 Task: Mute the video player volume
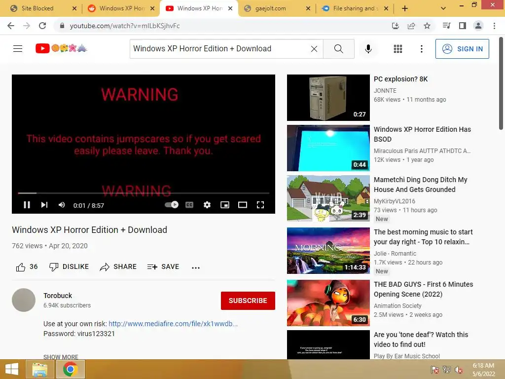[x=62, y=205]
